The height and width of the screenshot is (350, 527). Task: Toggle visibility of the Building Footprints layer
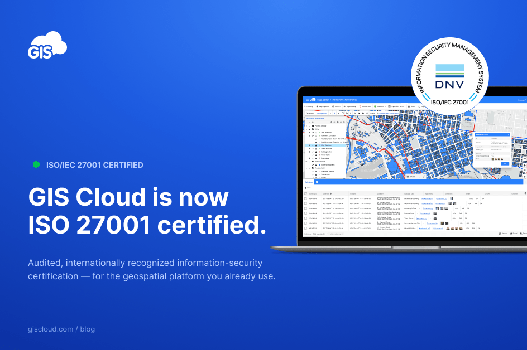313,165
